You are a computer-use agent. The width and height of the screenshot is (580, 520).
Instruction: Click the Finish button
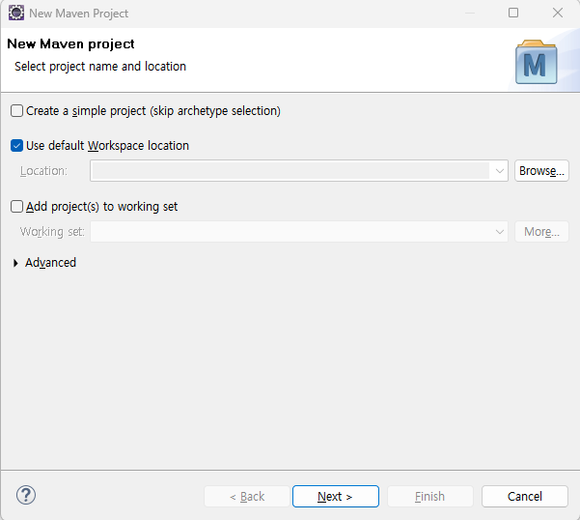tap(429, 496)
